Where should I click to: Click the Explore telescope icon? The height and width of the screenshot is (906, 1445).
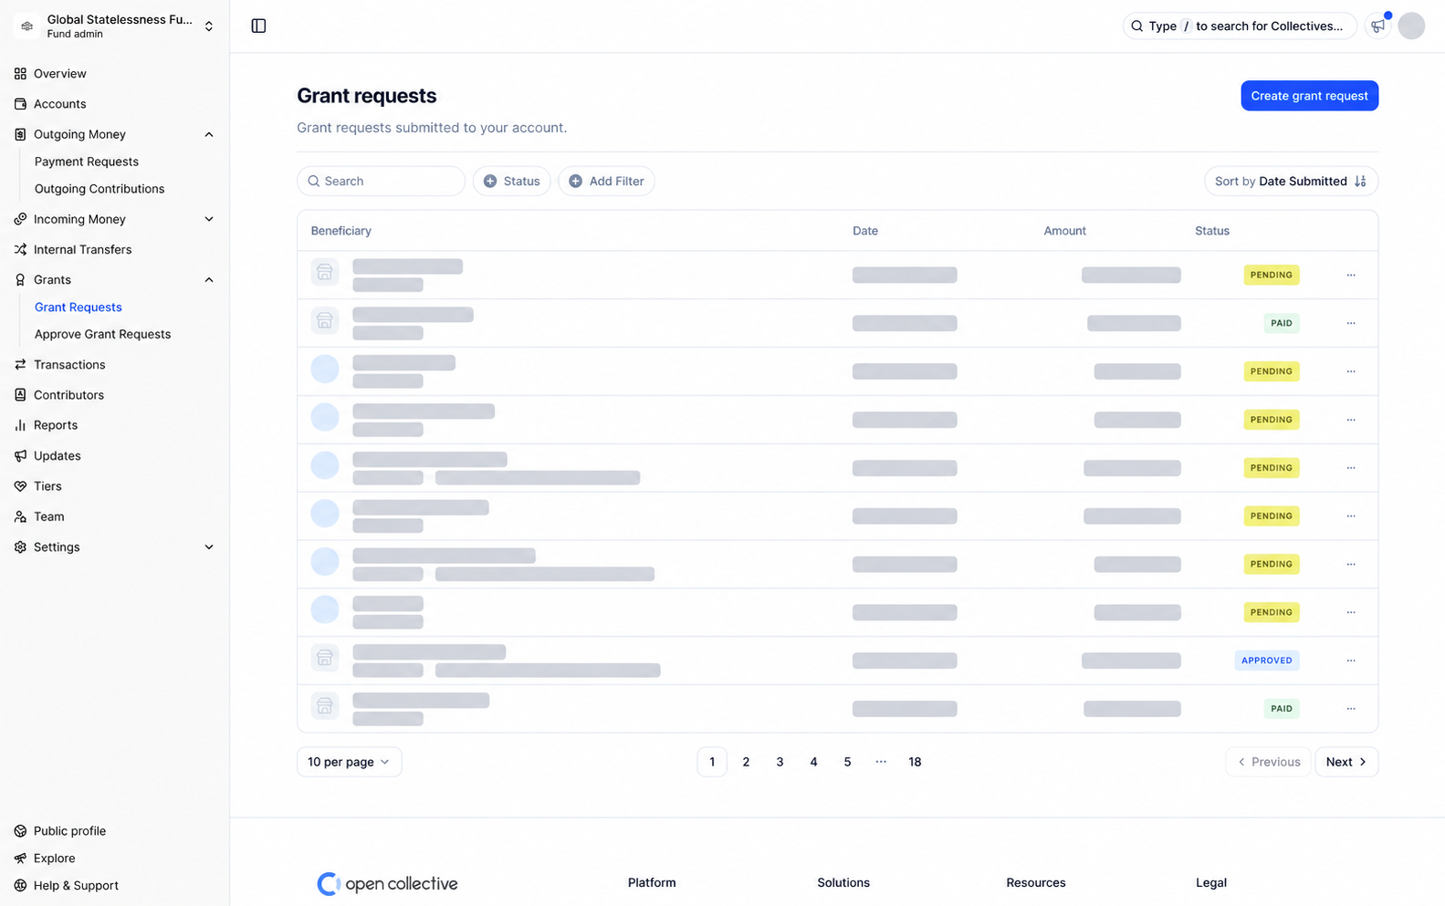pyautogui.click(x=20, y=859)
